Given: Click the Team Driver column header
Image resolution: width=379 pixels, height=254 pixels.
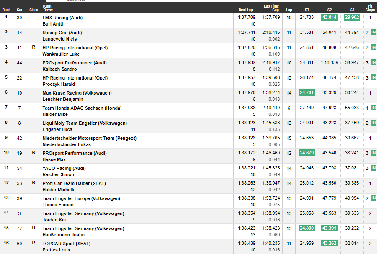Looking at the screenshot, I should [48, 8].
